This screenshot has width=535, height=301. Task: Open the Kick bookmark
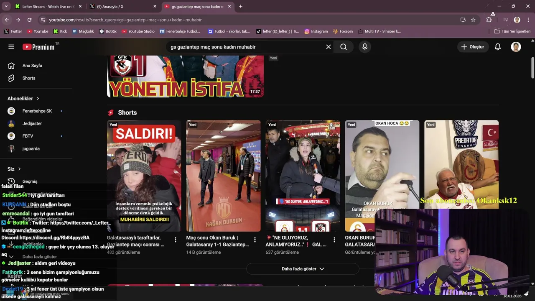coord(60,31)
